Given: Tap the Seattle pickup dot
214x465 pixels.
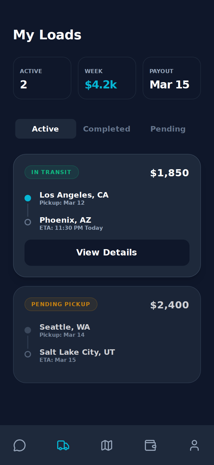Looking at the screenshot, I should [28, 330].
